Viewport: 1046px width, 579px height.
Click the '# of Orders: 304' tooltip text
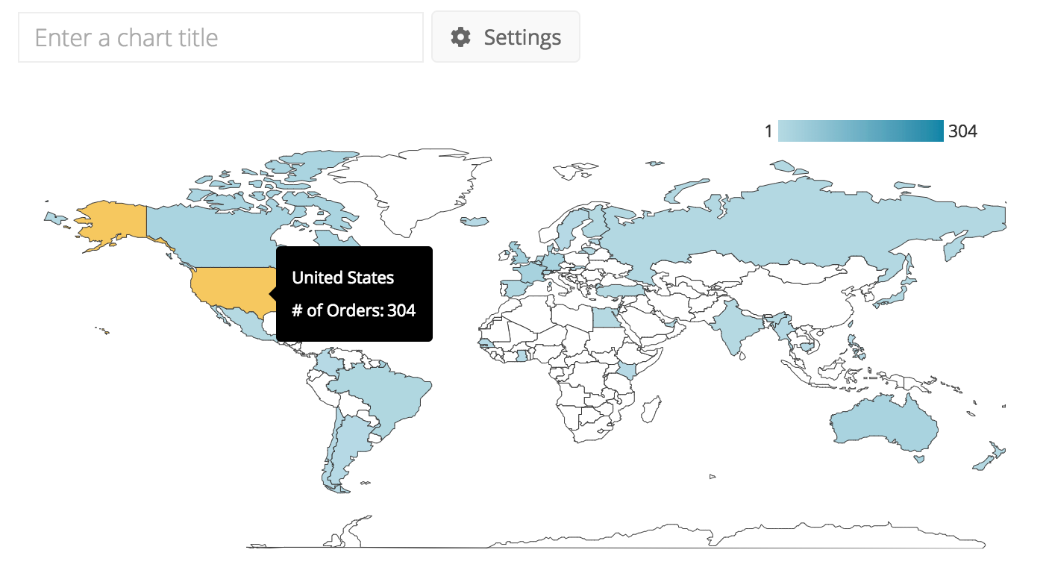coord(354,310)
